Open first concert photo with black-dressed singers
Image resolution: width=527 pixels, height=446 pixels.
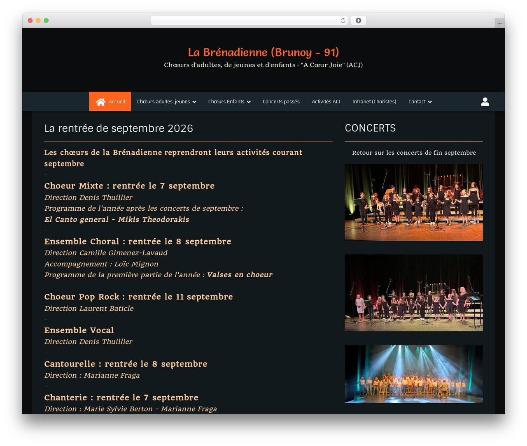point(414,202)
